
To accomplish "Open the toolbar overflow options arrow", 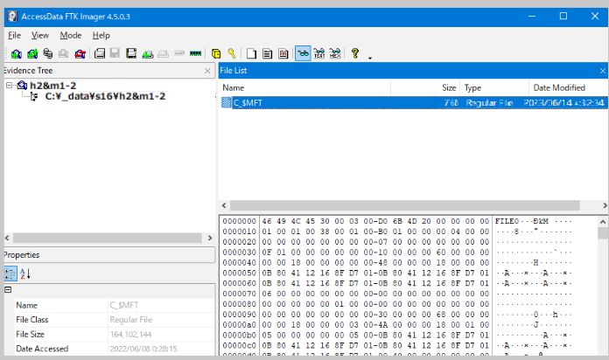I will (x=370, y=58).
